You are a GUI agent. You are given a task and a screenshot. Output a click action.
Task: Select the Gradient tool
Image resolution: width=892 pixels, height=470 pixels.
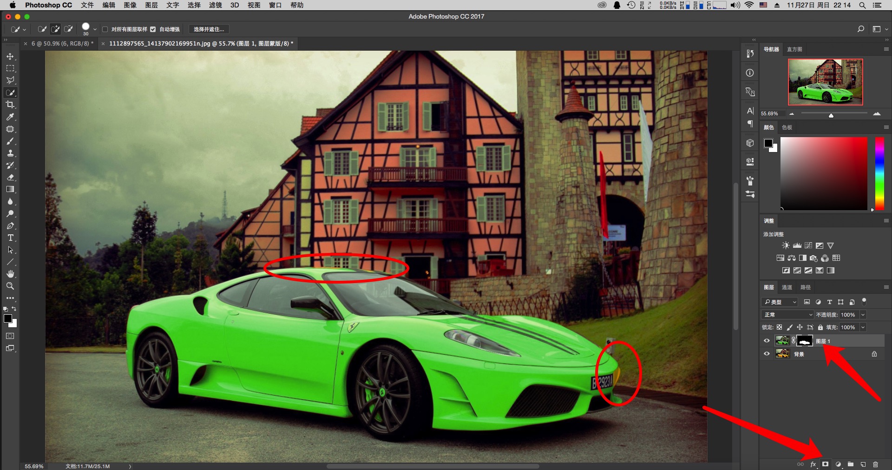pos(10,189)
